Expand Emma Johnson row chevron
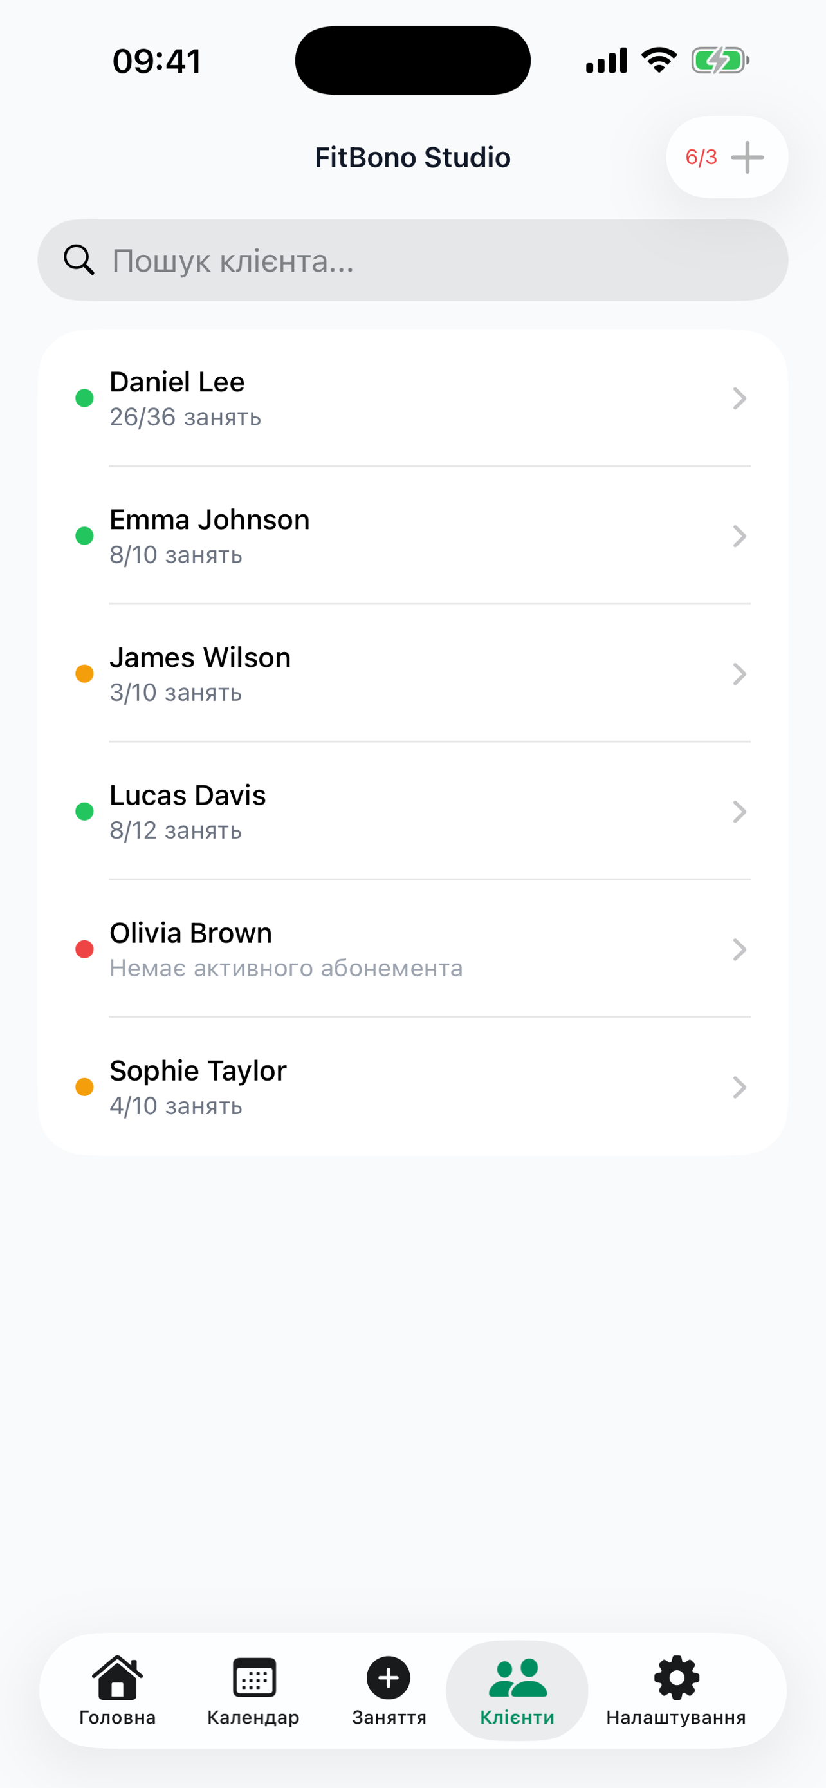The height and width of the screenshot is (1788, 826). pos(739,536)
